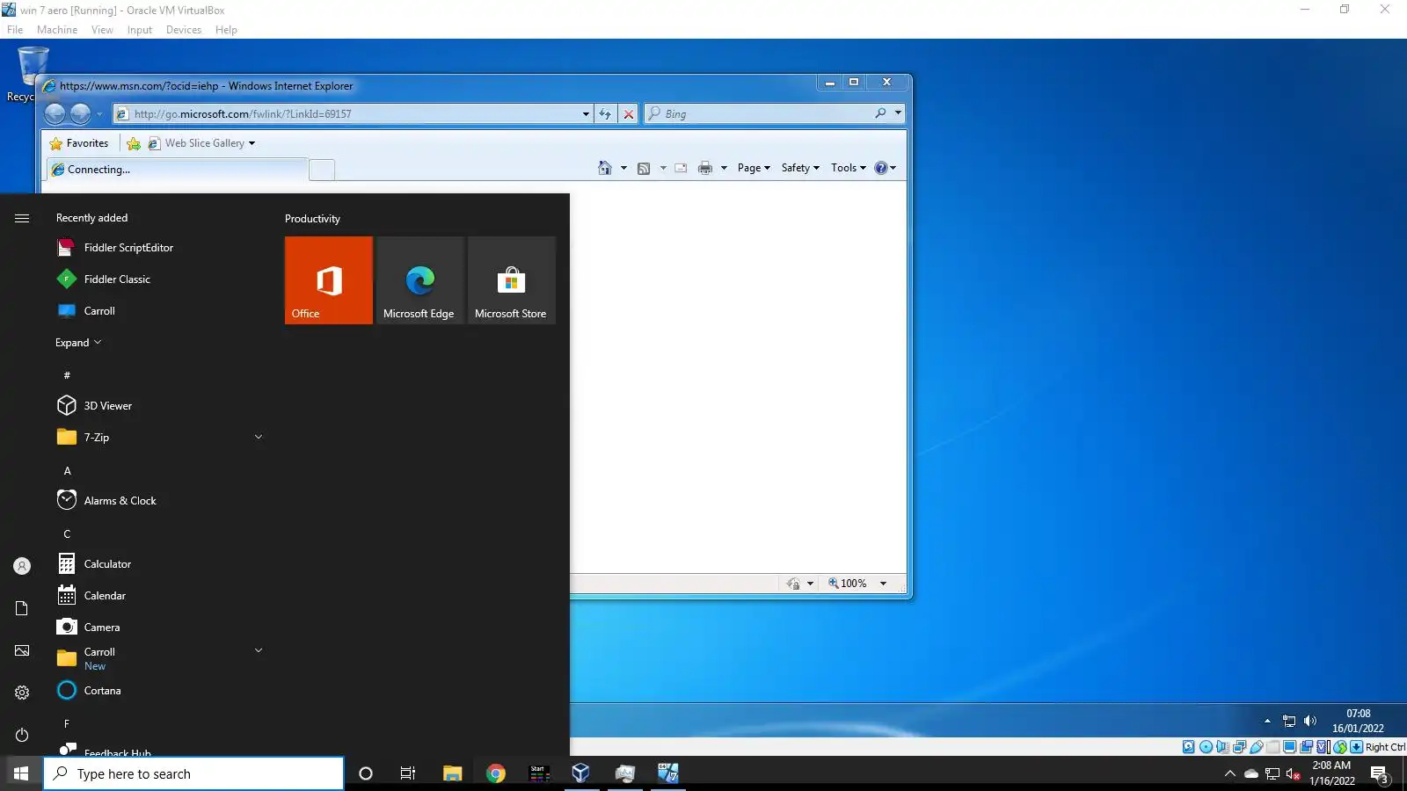This screenshot has width=1407, height=791.
Task: Click the Read Mail icon in IE
Action: point(681,168)
